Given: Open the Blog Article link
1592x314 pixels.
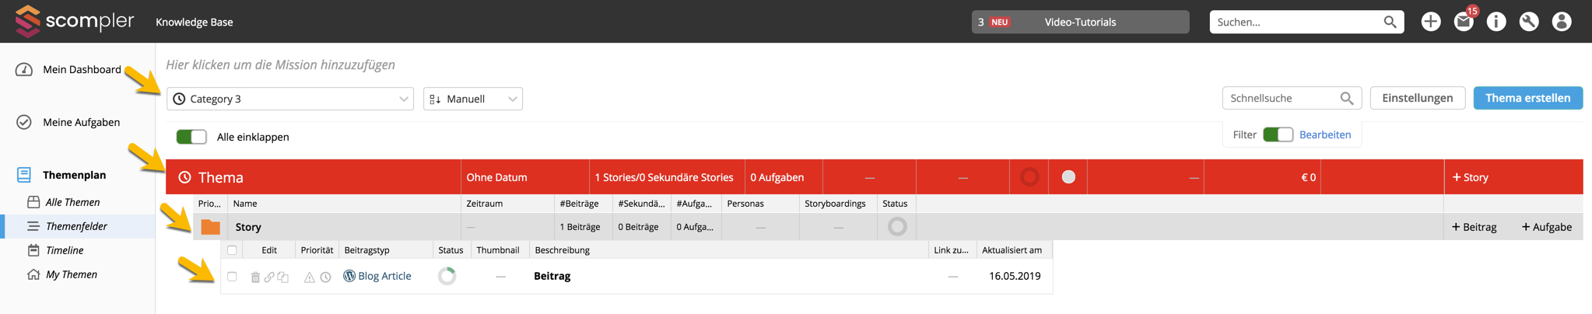Looking at the screenshot, I should pyautogui.click(x=384, y=276).
